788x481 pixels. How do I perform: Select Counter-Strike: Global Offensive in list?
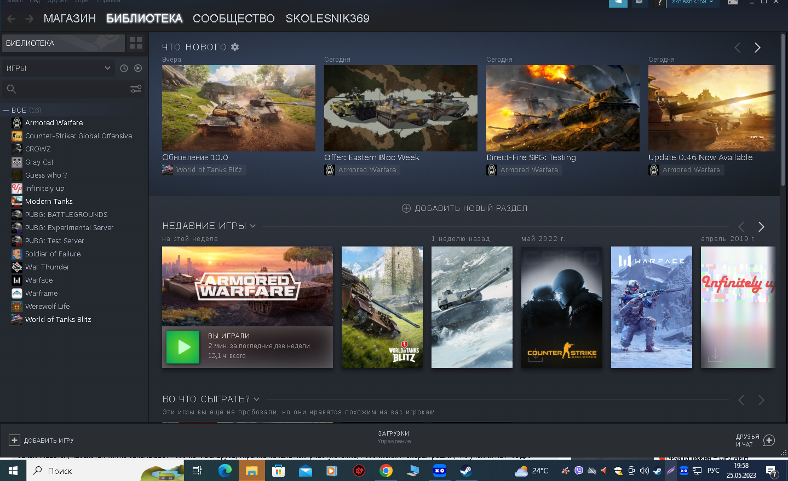pos(78,136)
